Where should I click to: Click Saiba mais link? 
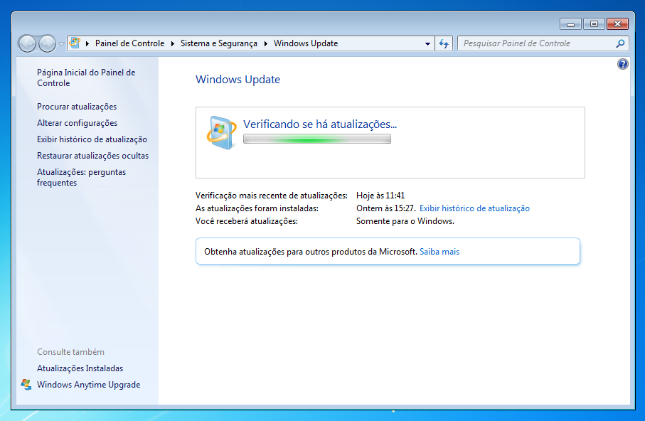pos(439,252)
